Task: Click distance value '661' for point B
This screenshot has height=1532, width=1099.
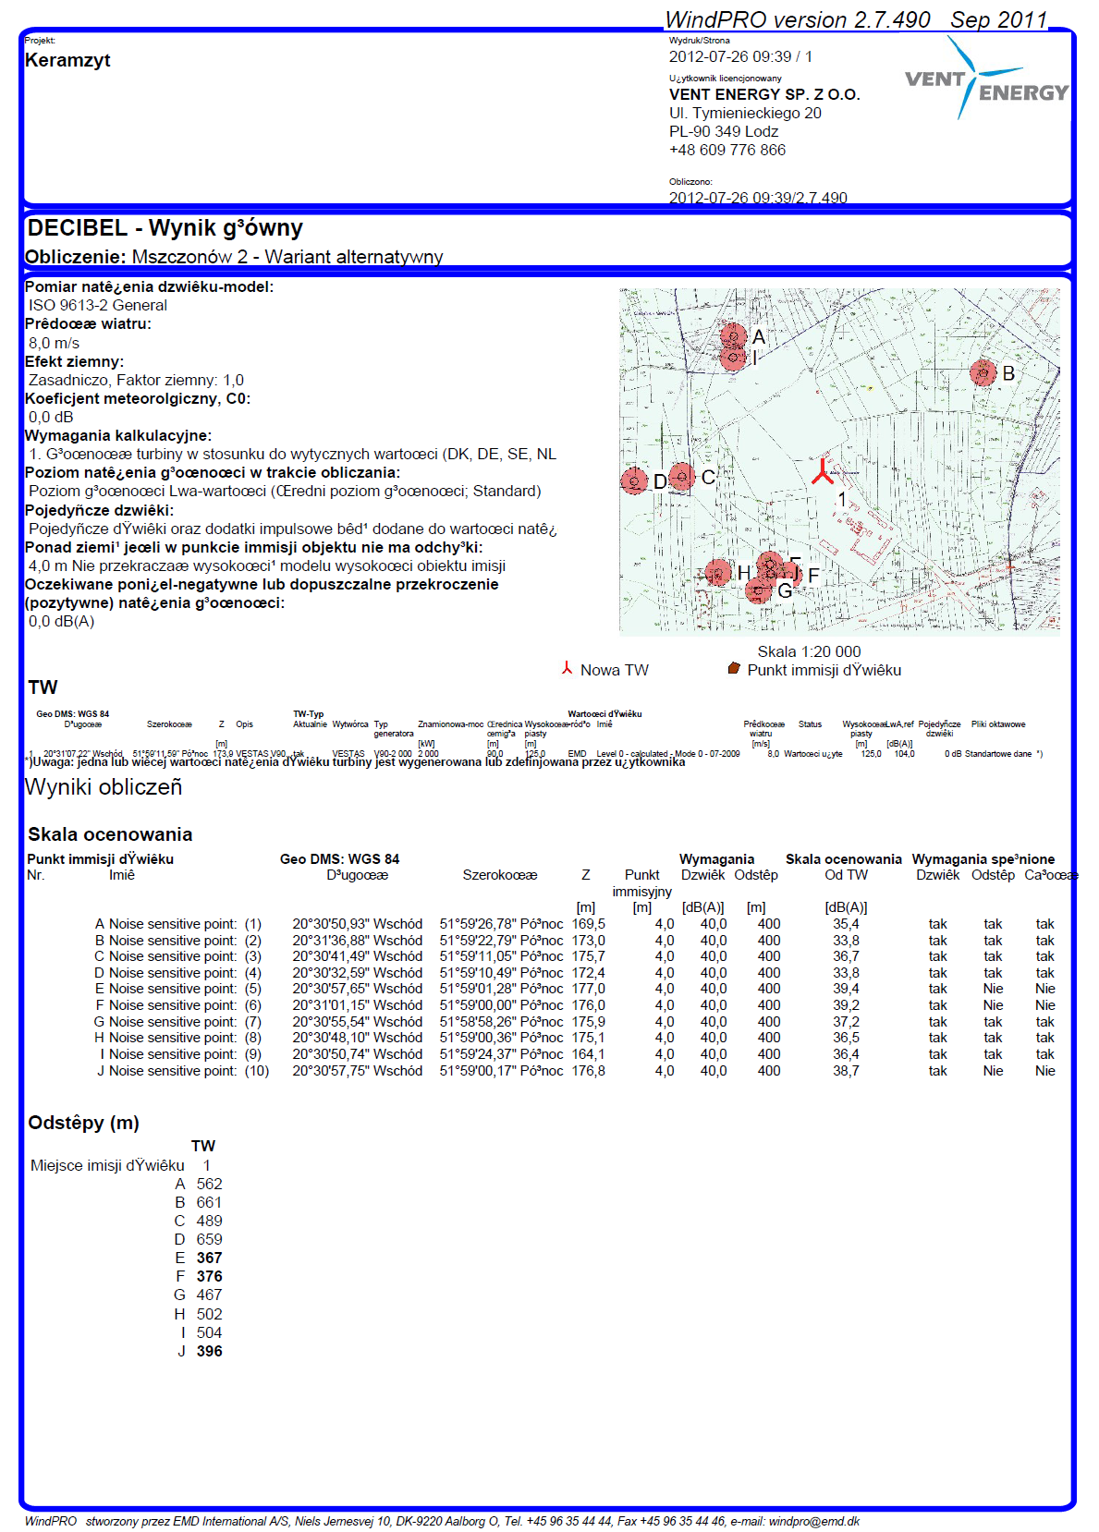Action: [209, 1202]
